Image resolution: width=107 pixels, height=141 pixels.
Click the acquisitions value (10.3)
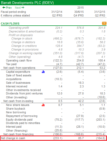(59, 79)
